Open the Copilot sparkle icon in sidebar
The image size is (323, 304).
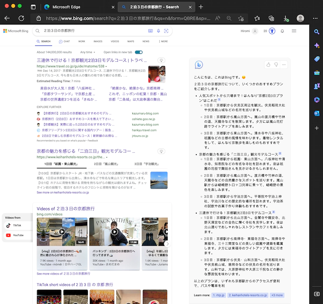(317, 46)
